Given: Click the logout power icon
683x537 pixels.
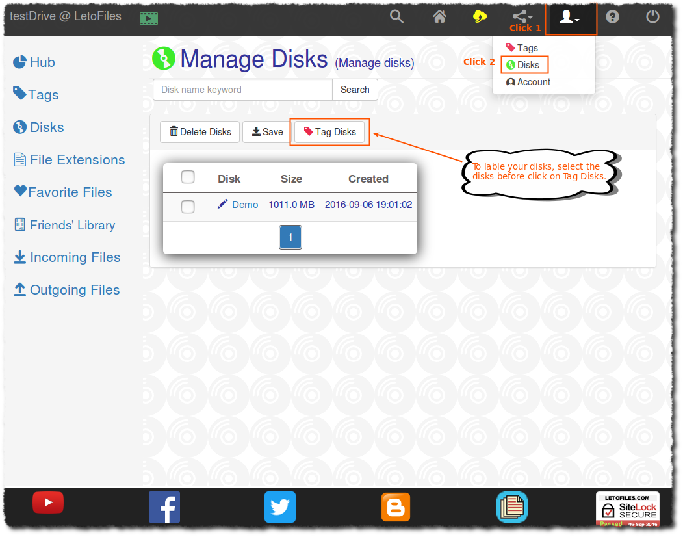Looking at the screenshot, I should click(652, 17).
